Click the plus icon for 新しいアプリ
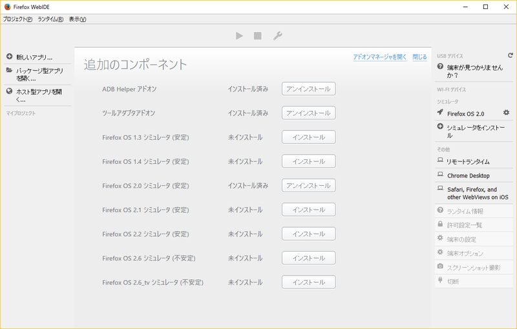 9,57
